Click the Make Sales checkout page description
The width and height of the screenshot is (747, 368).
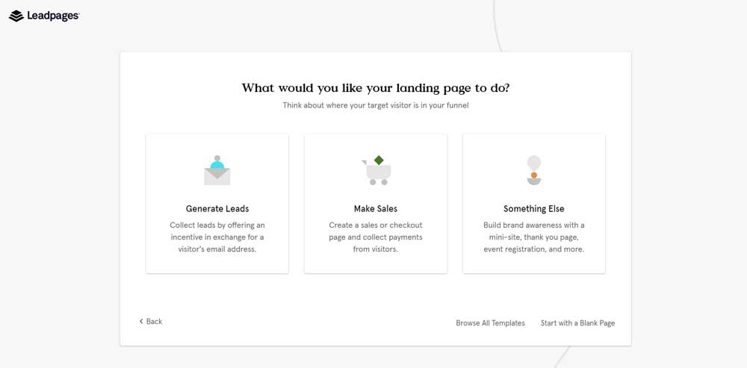coord(376,237)
